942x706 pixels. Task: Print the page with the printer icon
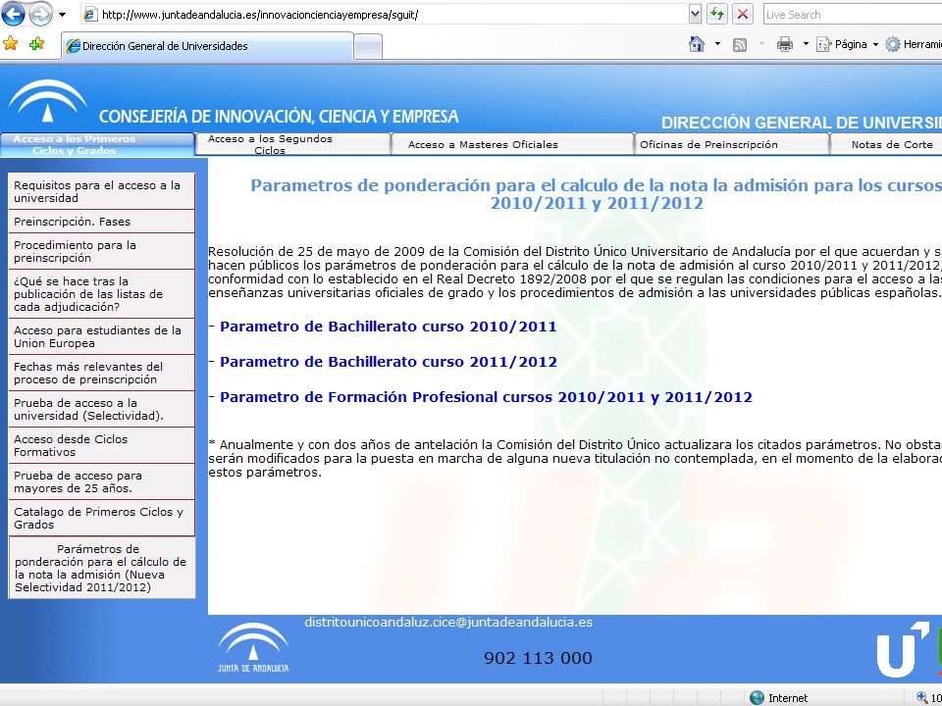(785, 44)
